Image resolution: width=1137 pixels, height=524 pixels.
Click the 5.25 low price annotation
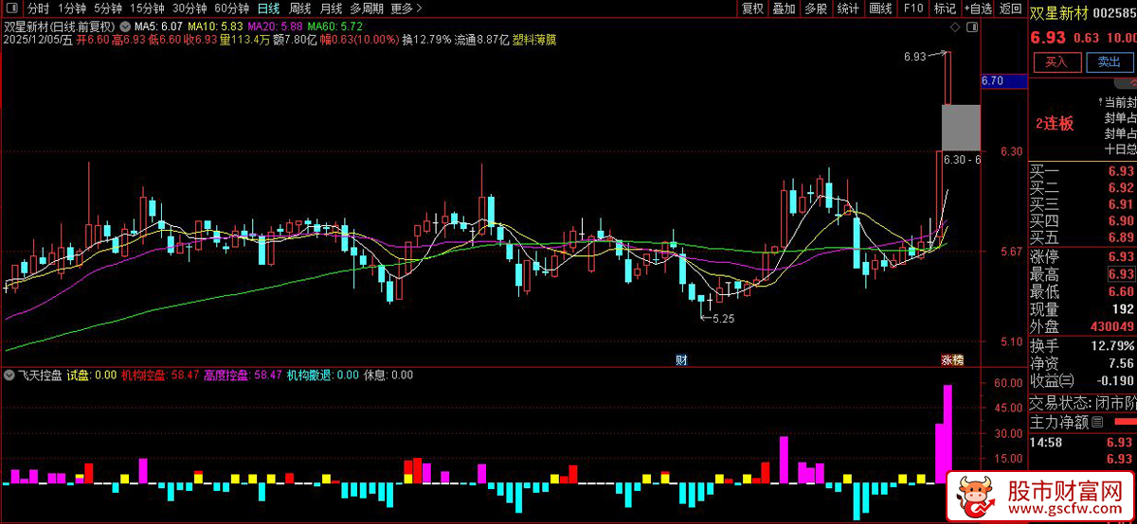724,319
